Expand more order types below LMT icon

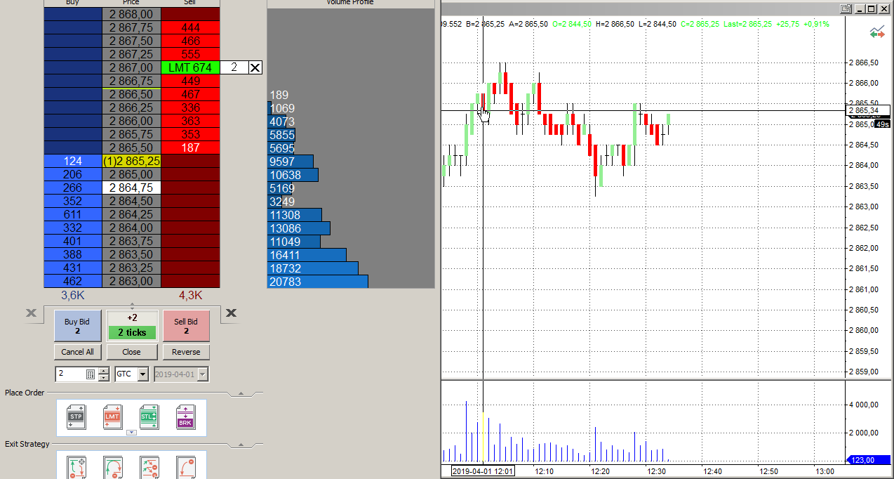tap(131, 433)
